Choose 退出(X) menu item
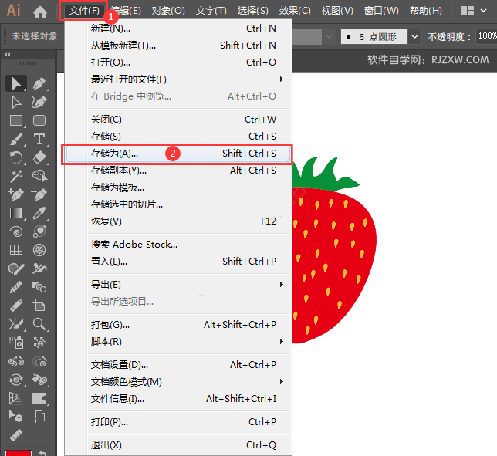The width and height of the screenshot is (497, 456). pyautogui.click(x=177, y=445)
